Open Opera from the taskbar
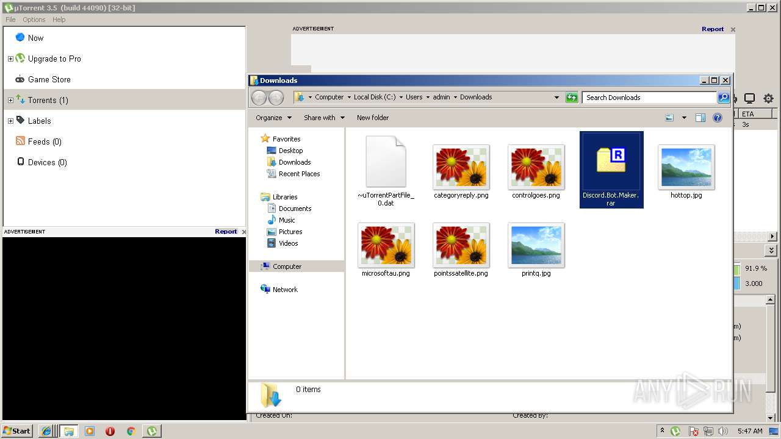Image resolution: width=781 pixels, height=439 pixels. (110, 431)
